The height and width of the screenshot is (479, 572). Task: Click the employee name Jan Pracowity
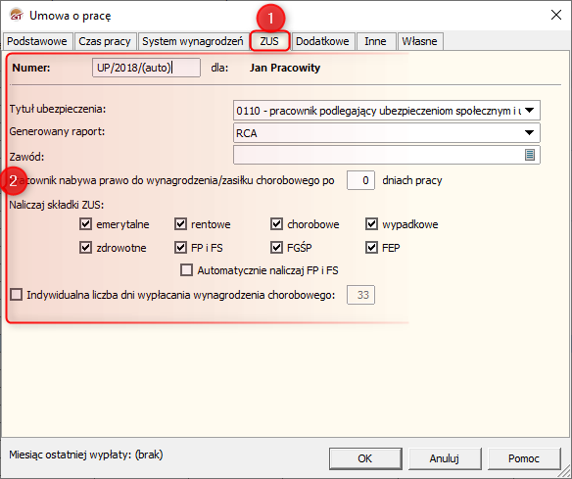click(285, 68)
